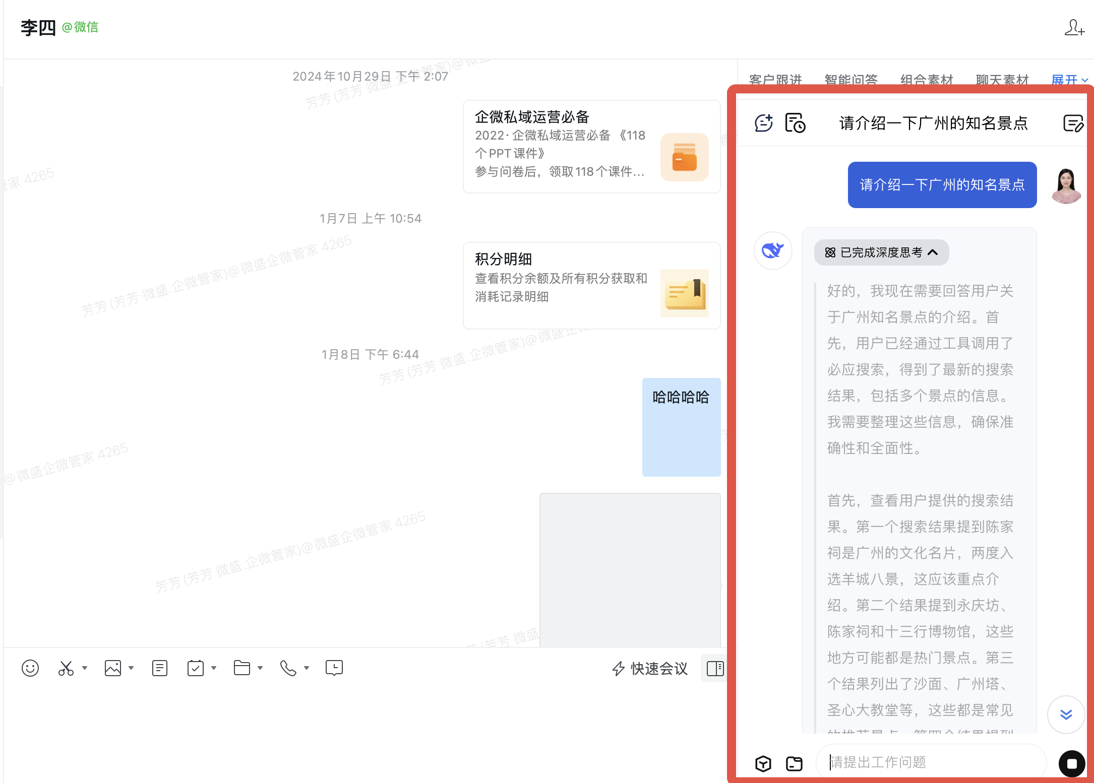Open folder options dropdown arrow
This screenshot has width=1094, height=783.
[x=260, y=668]
